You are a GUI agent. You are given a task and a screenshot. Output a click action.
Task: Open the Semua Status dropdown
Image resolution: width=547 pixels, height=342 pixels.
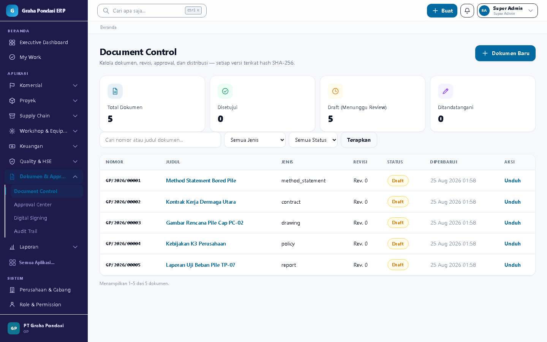click(x=313, y=140)
